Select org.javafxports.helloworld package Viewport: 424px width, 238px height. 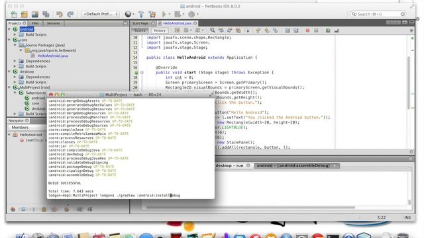click(54, 50)
